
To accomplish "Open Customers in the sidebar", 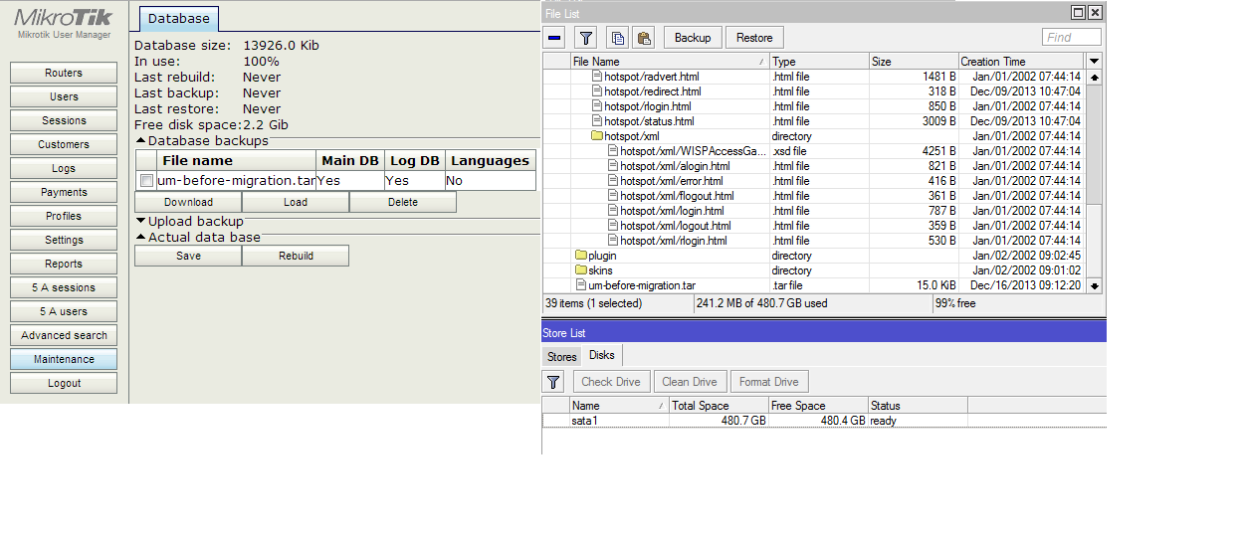I will click(x=64, y=144).
